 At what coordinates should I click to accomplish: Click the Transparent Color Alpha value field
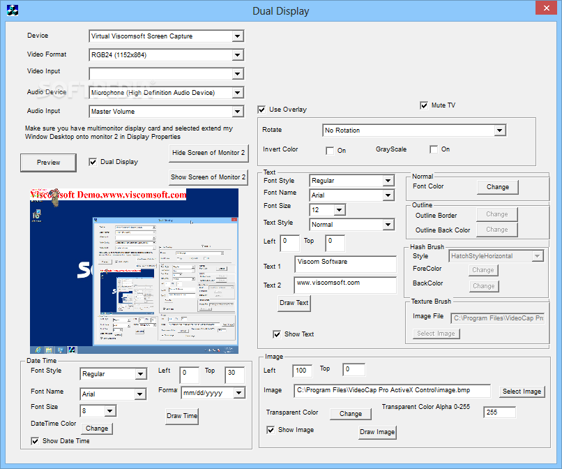pos(500,412)
